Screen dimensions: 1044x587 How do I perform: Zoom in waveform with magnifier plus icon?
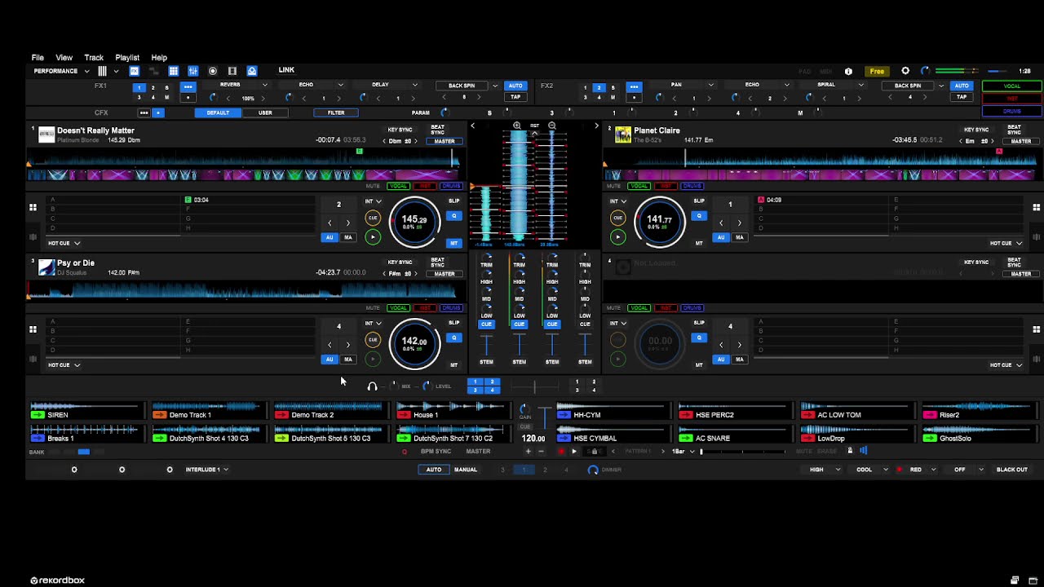coord(517,126)
